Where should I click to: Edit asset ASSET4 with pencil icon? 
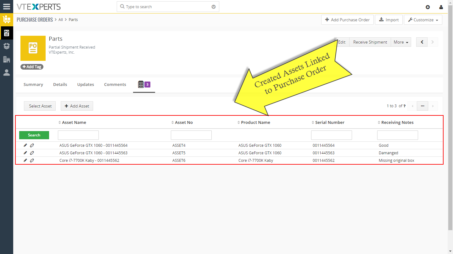coord(25,145)
